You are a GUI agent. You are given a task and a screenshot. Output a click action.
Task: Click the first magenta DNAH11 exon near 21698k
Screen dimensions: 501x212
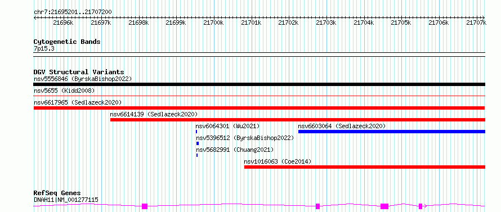tap(145, 206)
